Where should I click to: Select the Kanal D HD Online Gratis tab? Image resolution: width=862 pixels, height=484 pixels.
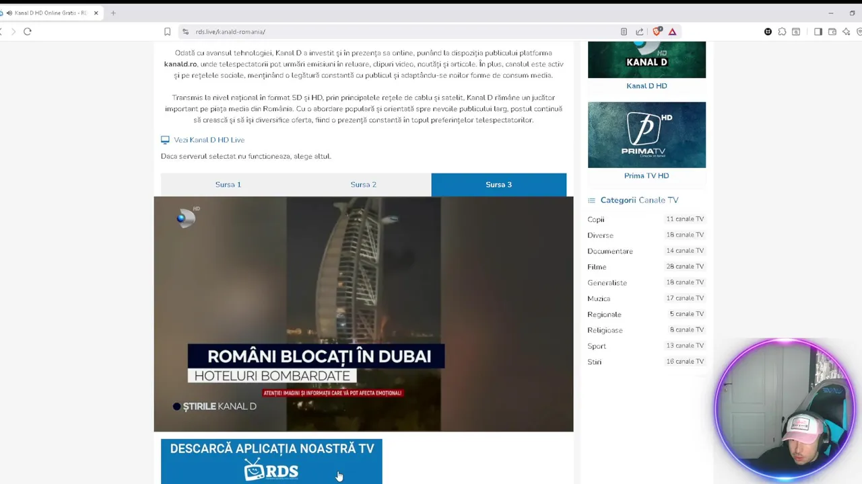(51, 13)
